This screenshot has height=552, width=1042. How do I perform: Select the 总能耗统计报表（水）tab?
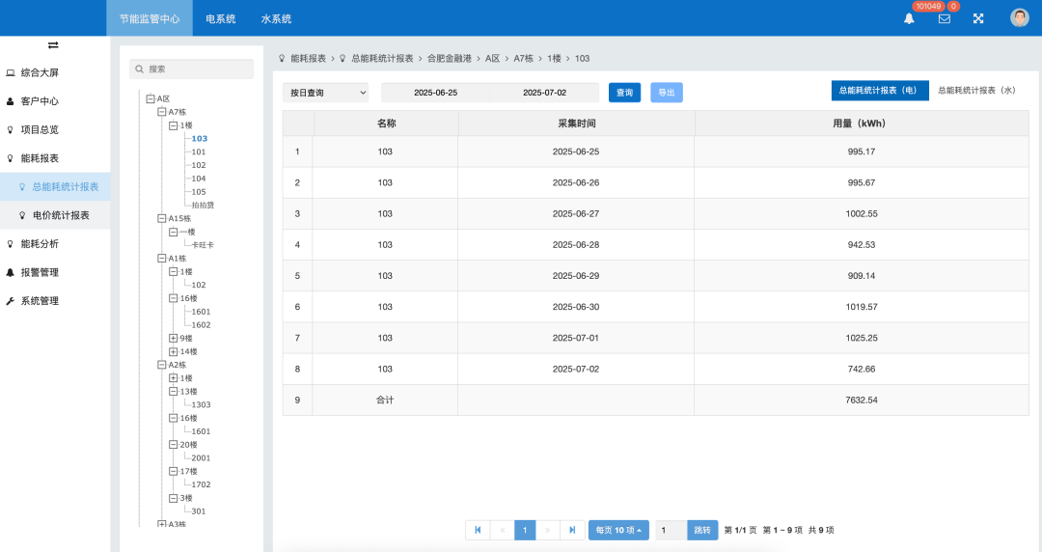pyautogui.click(x=976, y=91)
